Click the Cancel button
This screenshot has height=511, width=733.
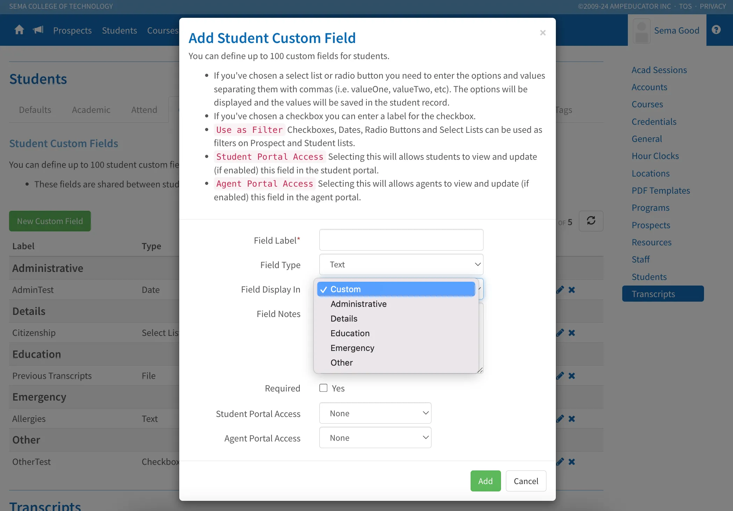tap(526, 481)
